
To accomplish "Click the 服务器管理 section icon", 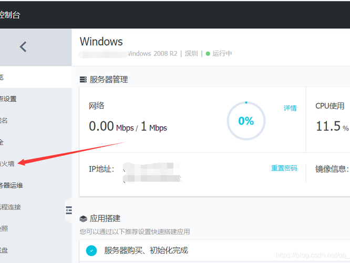I will (83, 79).
